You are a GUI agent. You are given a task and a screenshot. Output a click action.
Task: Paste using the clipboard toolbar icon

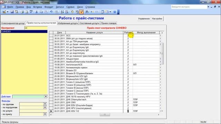pyautogui.click(x=46, y=12)
